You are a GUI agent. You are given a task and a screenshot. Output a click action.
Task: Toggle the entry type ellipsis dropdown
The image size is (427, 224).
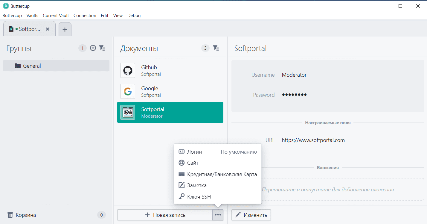(218, 215)
